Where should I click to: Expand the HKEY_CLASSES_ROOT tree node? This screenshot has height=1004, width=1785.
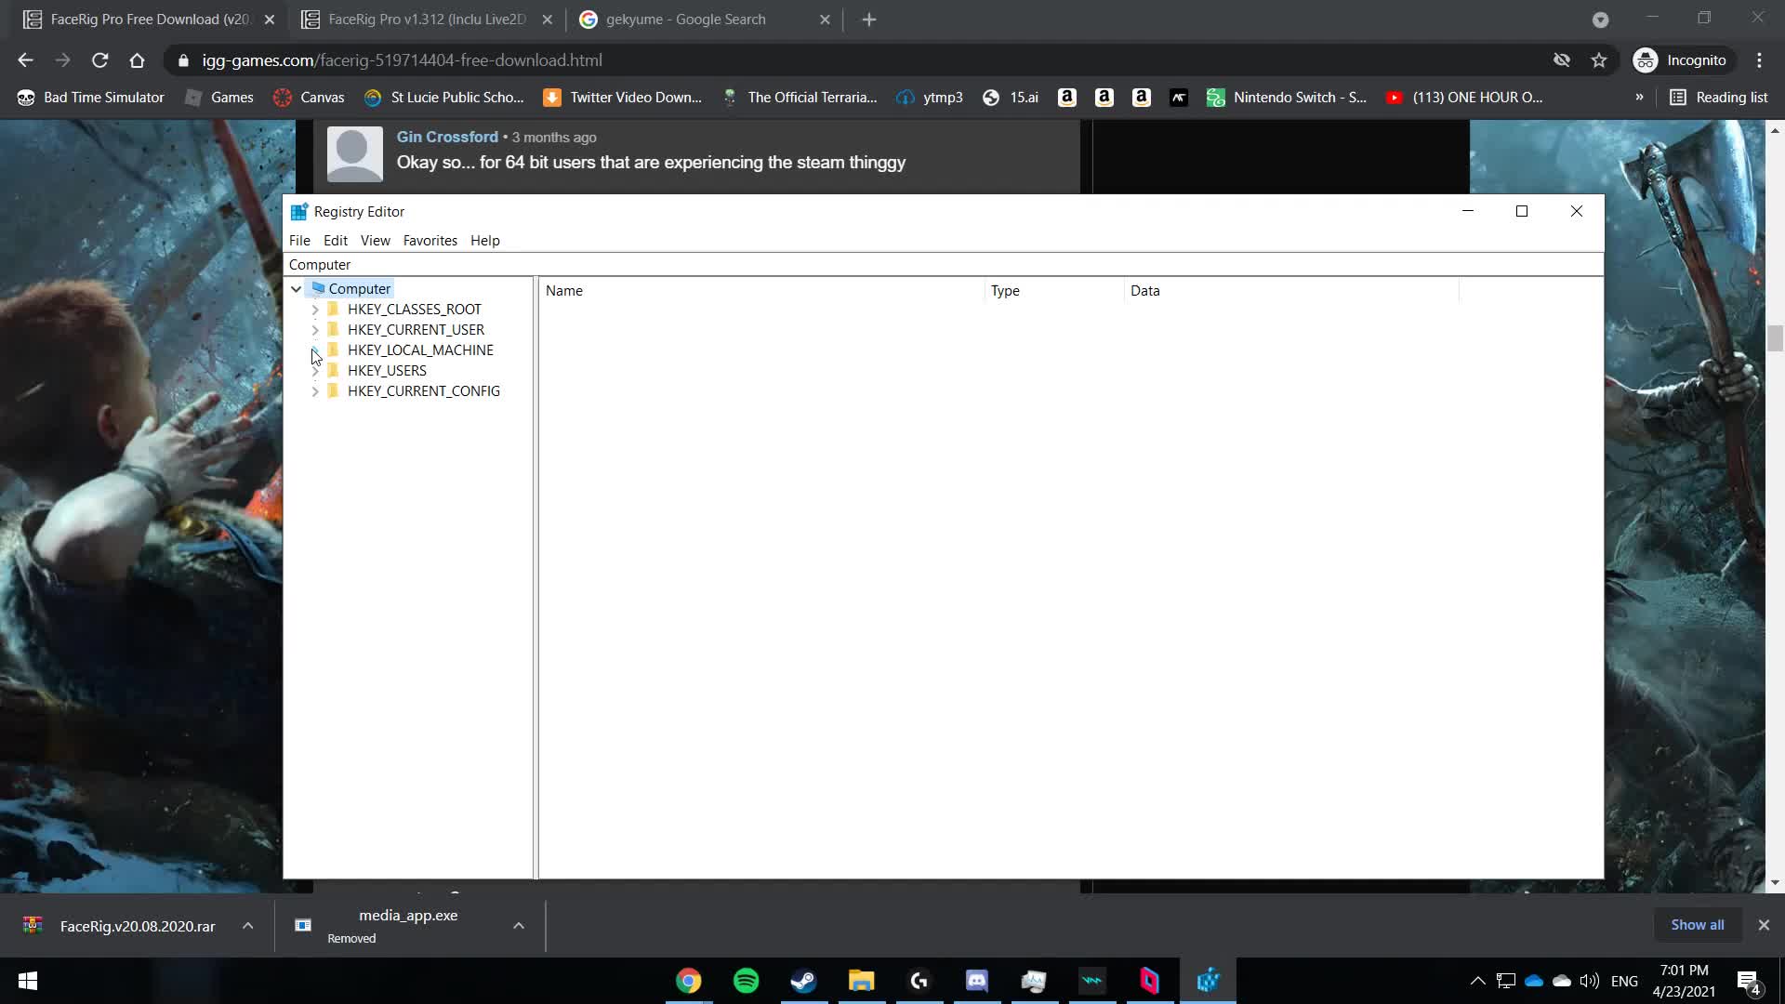315,310
